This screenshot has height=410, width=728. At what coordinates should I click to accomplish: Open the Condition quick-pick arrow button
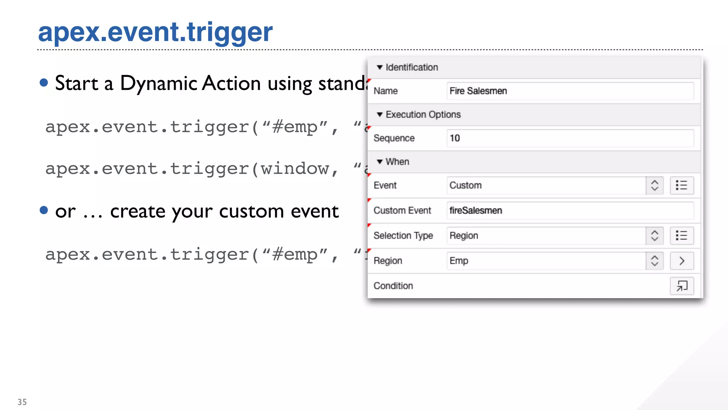pos(682,286)
